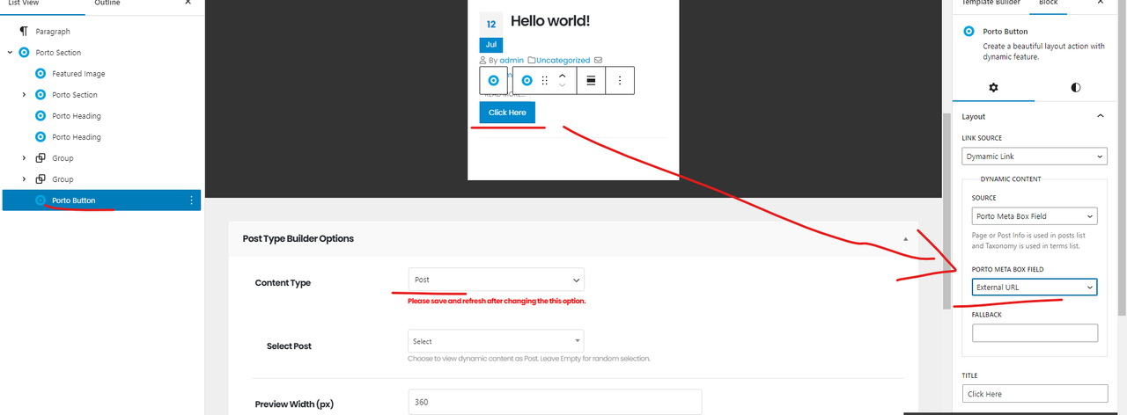Click the second Group block icon
This screenshot has height=415, width=1127.
click(41, 179)
